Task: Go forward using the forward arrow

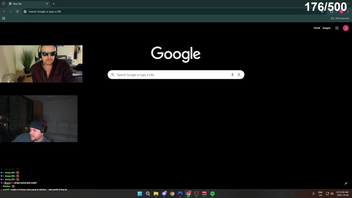Action: coord(10,12)
